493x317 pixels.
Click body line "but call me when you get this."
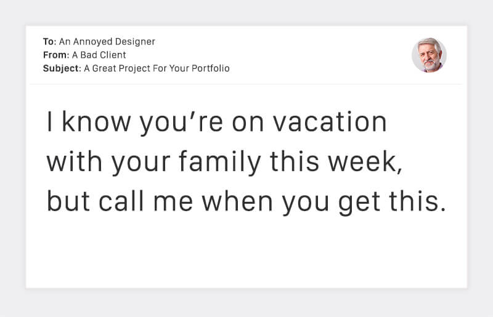click(246, 202)
